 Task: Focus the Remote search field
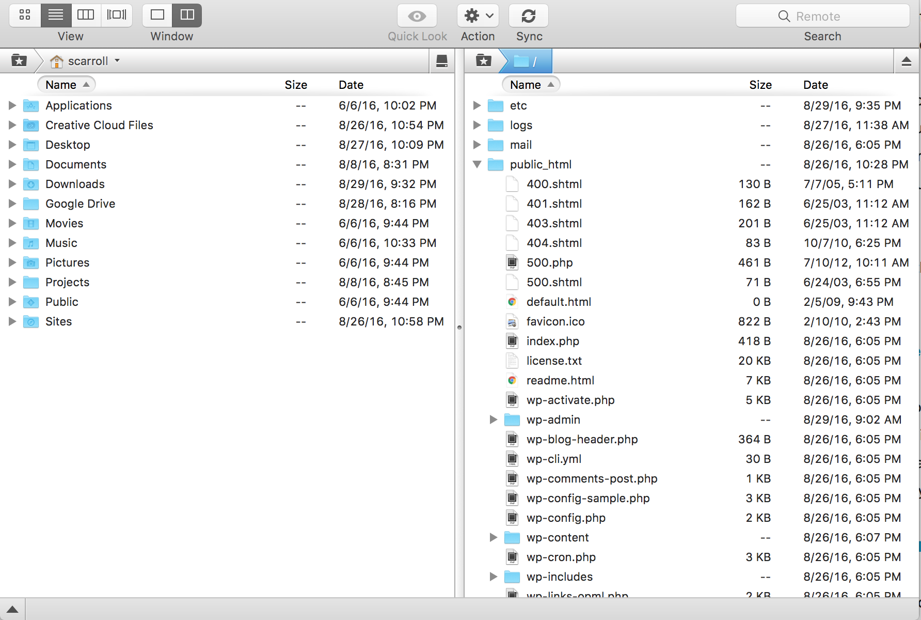822,16
